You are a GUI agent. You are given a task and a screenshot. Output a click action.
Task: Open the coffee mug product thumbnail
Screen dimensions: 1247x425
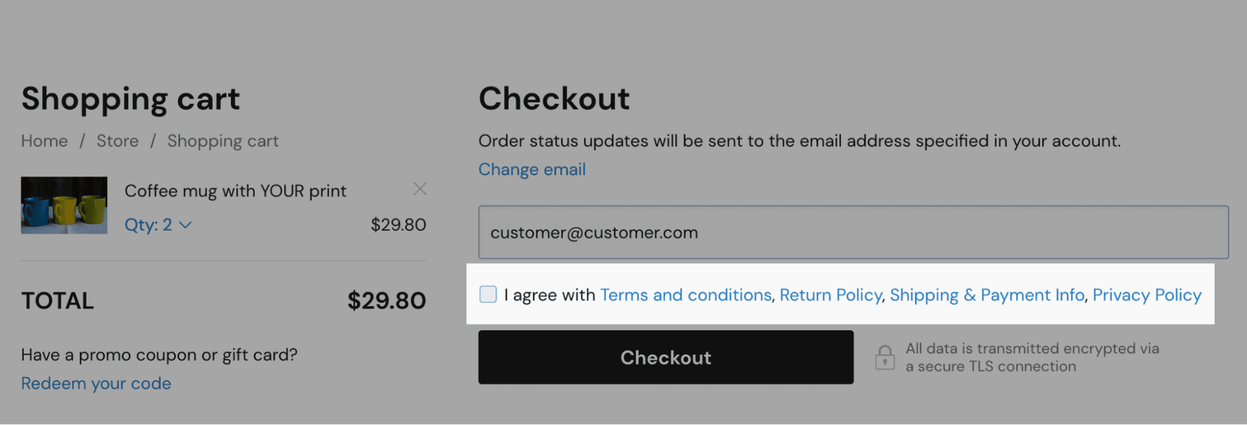click(x=64, y=205)
